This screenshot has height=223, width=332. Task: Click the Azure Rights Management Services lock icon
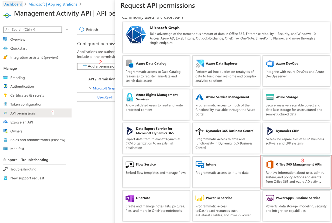tap(129, 97)
